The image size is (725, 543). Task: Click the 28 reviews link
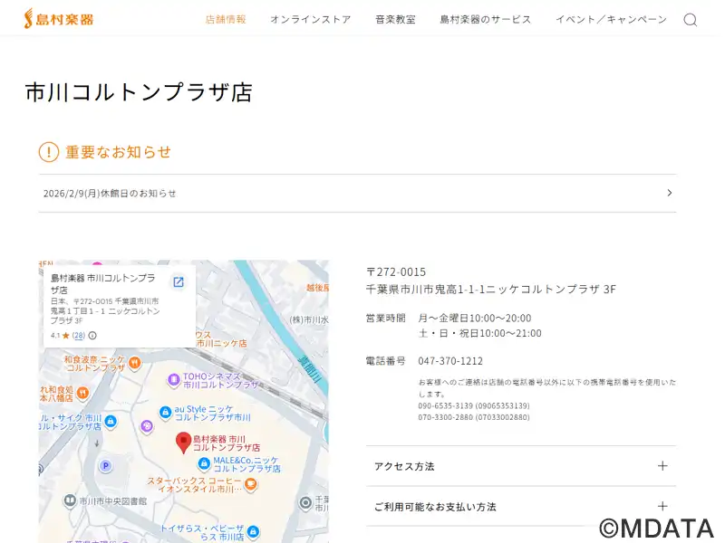tap(78, 336)
